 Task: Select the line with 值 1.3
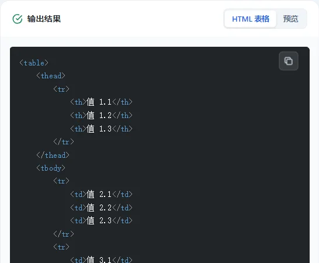coord(101,129)
